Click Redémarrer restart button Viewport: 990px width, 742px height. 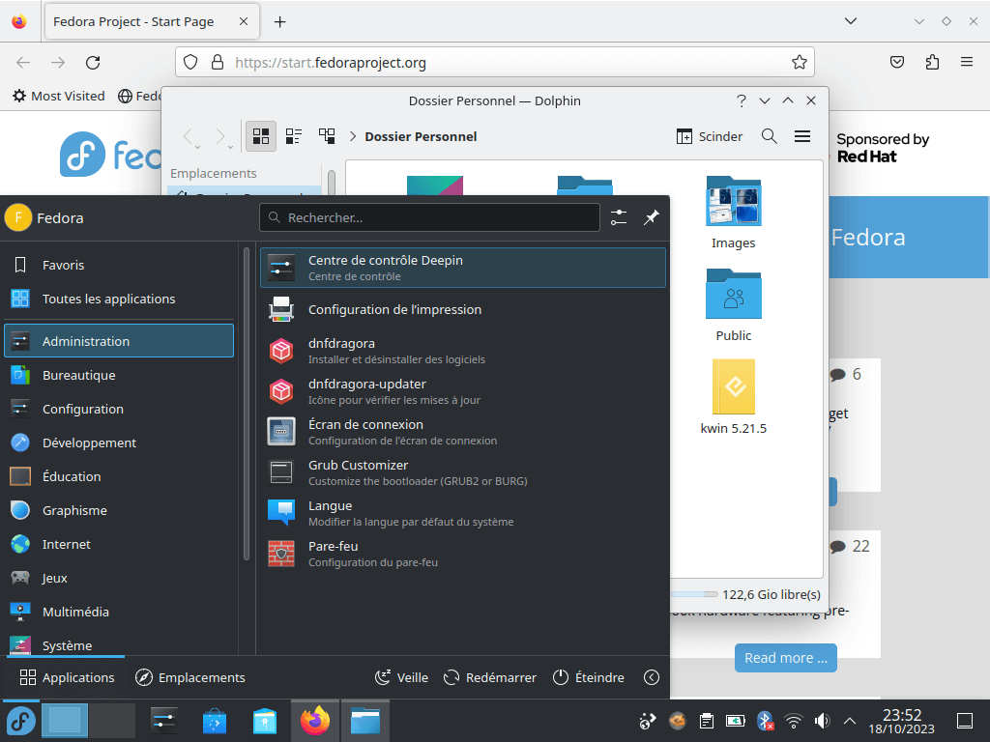click(489, 677)
